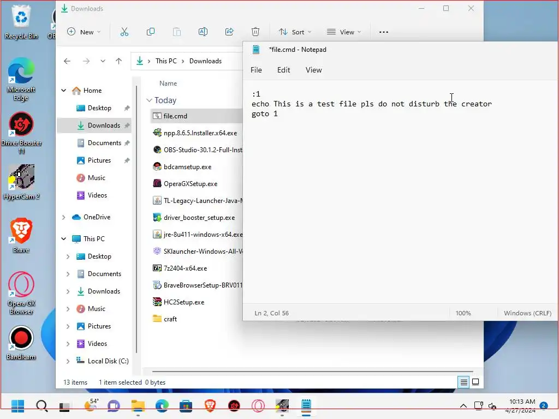The image size is (559, 419).
Task: Open the taskbar clock showing 10:13 AM
Action: [x=522, y=405]
